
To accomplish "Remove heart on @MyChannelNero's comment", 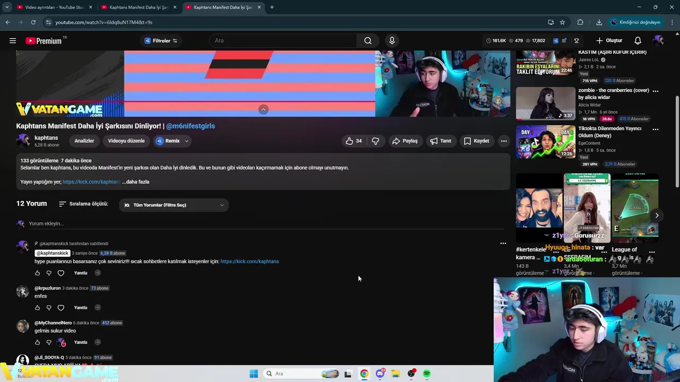I will (x=61, y=343).
